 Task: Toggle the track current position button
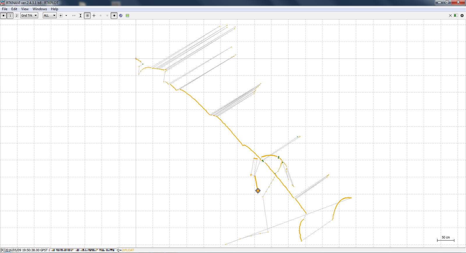coord(87,16)
